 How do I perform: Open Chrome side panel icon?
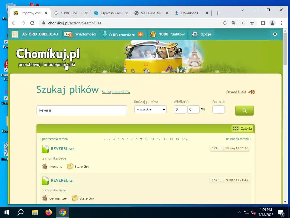263,23
